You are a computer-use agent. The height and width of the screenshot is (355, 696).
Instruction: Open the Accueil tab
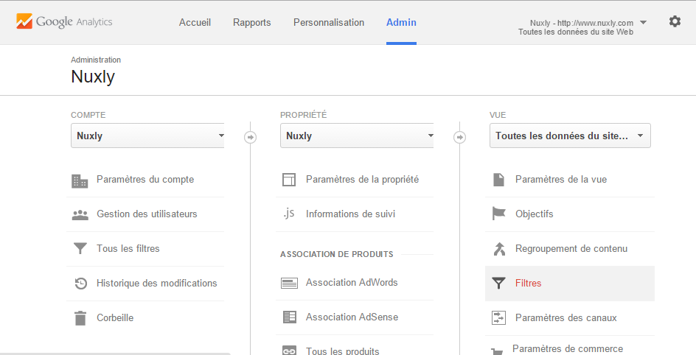tap(195, 22)
